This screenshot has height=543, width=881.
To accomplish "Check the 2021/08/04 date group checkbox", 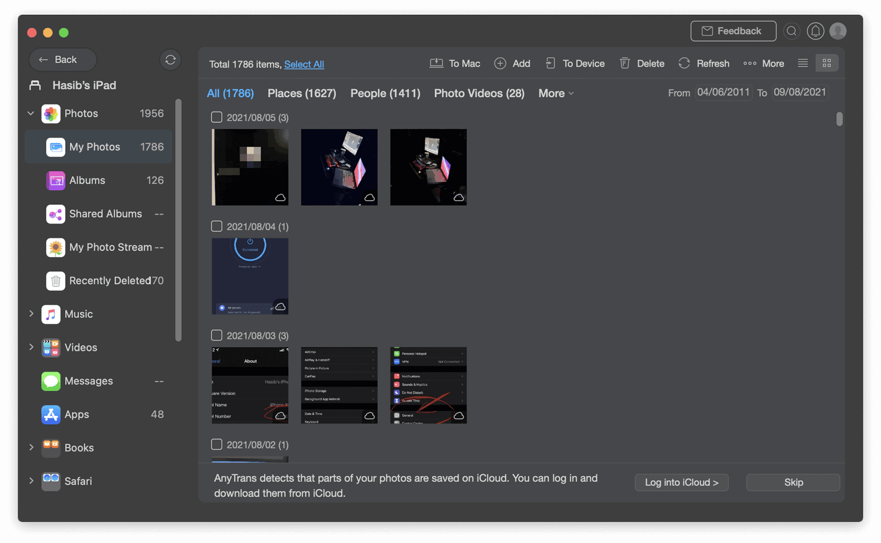I will click(217, 226).
